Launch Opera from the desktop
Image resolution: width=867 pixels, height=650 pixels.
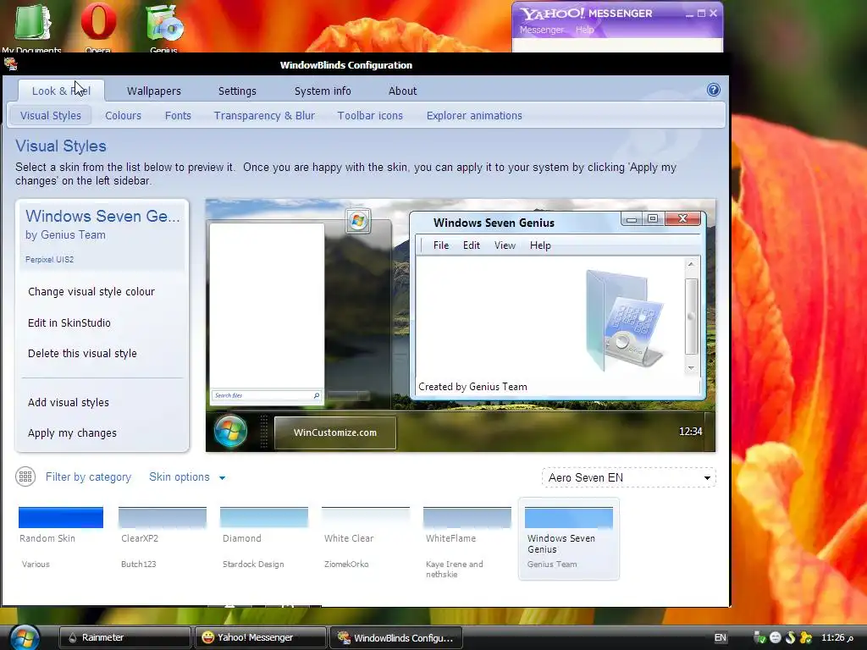[98, 28]
